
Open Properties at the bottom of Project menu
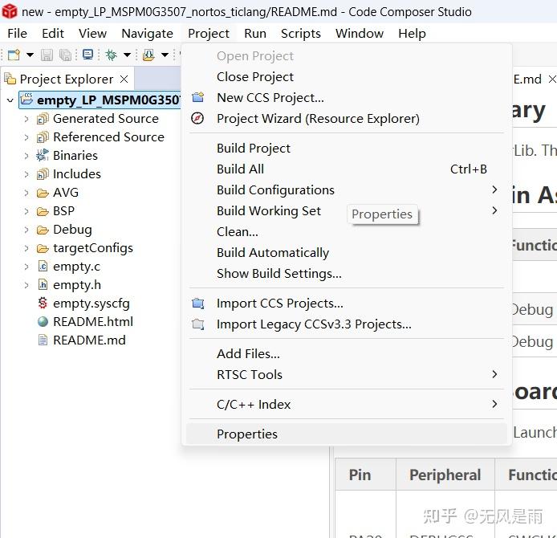click(347, 434)
